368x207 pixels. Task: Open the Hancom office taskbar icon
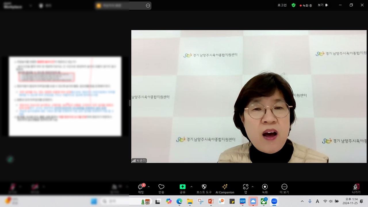[x=221, y=202]
